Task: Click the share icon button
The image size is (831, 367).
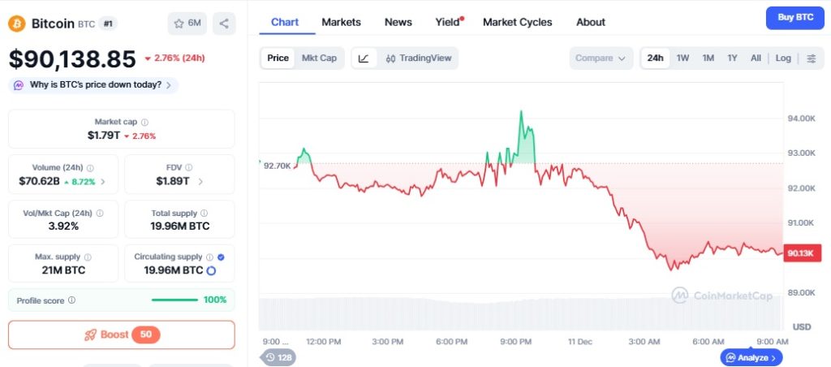Action: coord(224,24)
